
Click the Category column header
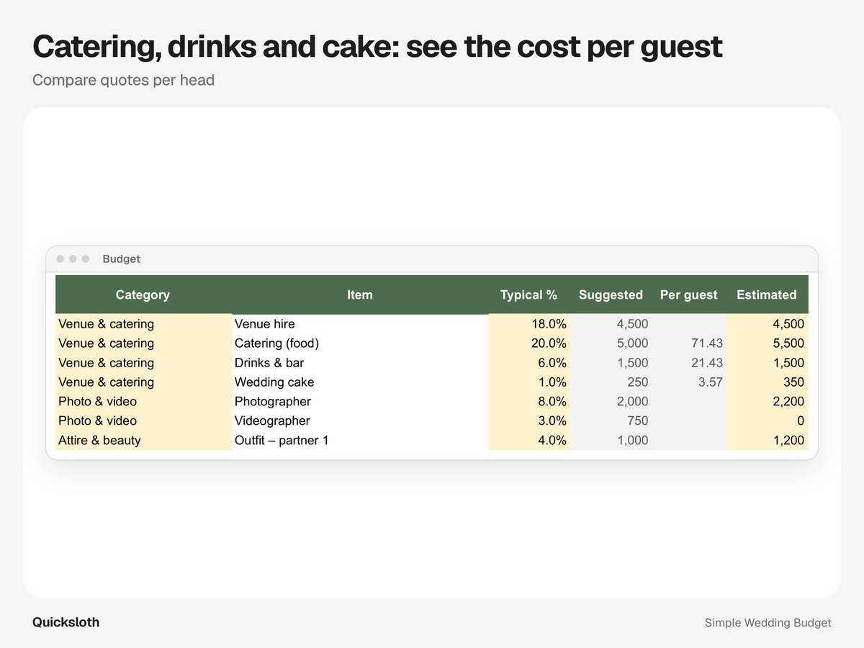pyautogui.click(x=143, y=294)
